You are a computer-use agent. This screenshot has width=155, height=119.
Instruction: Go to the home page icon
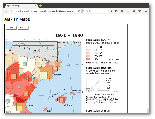[x=134, y=11]
